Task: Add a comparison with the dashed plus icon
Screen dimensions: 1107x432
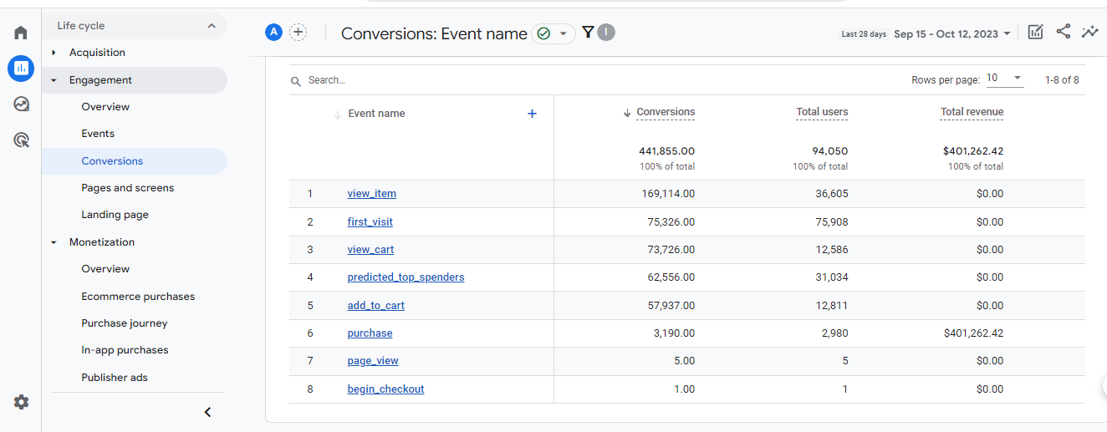Action: click(x=298, y=33)
